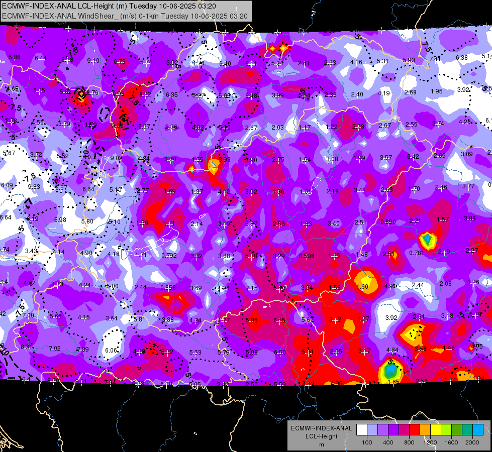
Task: Click the map value 4.90
Action: (x=86, y=253)
